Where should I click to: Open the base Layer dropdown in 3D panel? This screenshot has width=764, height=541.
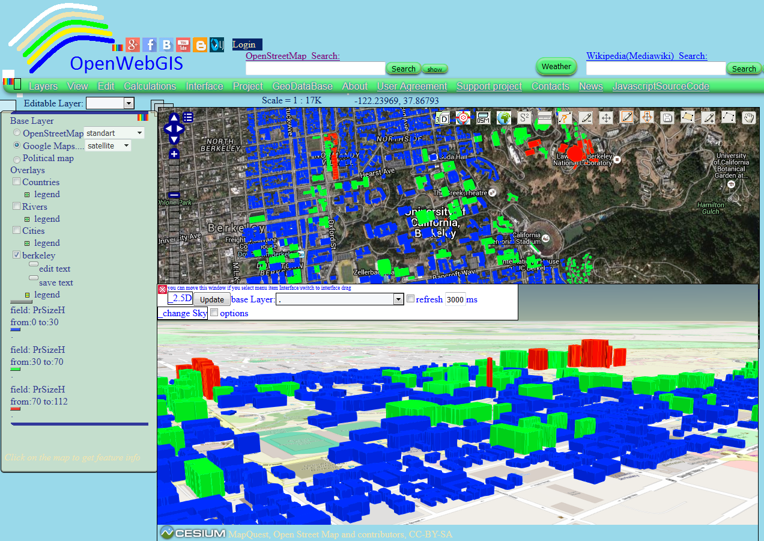pos(339,299)
